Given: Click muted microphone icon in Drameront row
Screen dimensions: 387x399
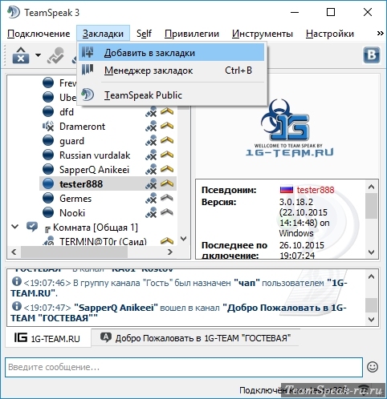Looking at the screenshot, I should point(151,127).
